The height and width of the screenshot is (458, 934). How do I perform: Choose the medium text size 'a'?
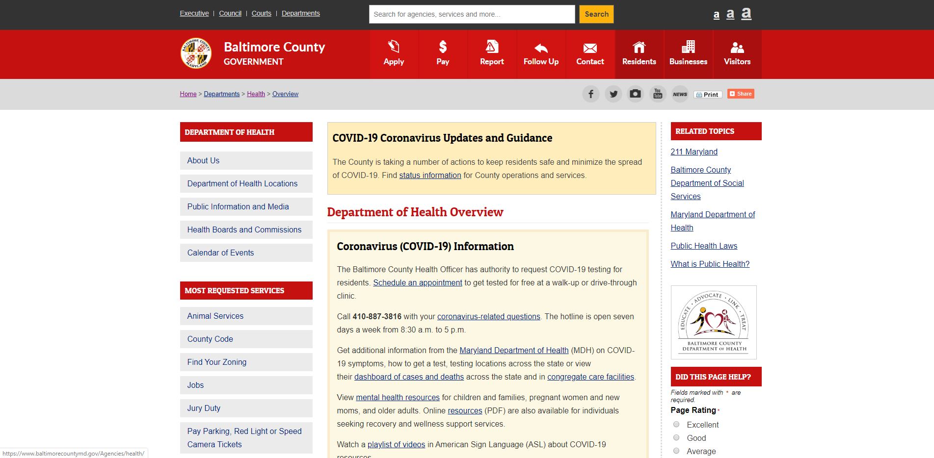point(730,14)
